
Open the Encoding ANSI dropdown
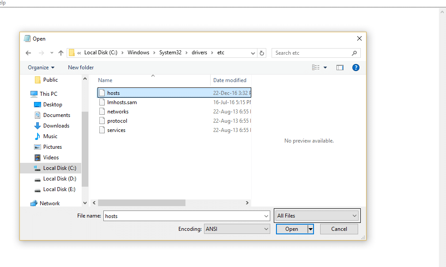pyautogui.click(x=237, y=229)
